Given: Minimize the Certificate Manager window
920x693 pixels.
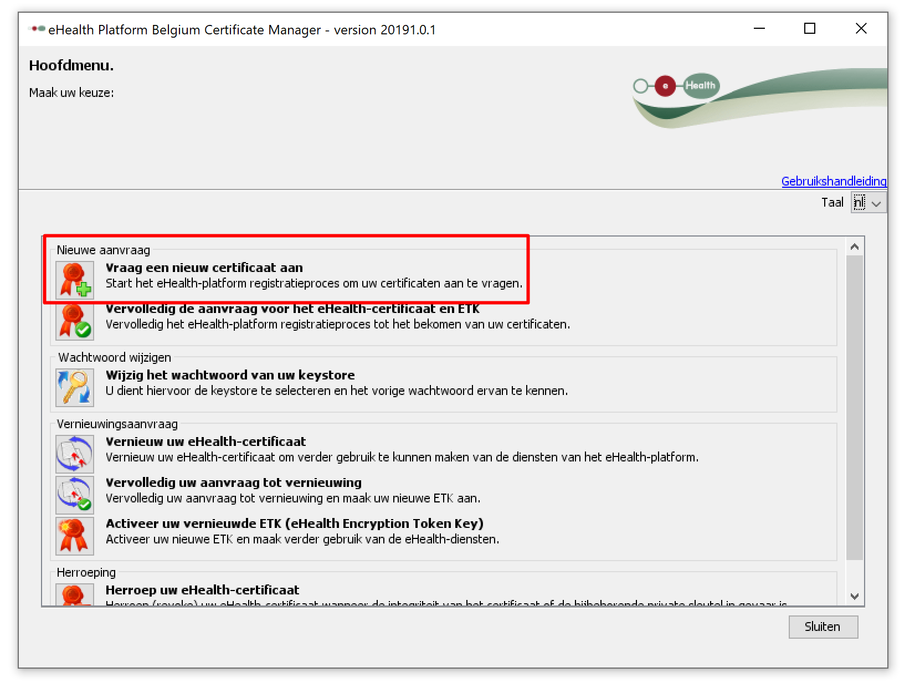Looking at the screenshot, I should (759, 29).
